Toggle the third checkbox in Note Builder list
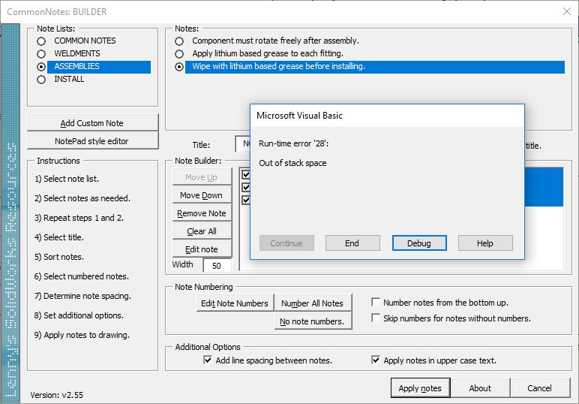The image size is (579, 404). pos(246,200)
